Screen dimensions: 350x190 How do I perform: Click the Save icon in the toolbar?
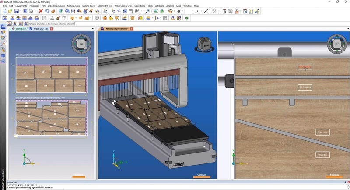pyautogui.click(x=16, y=11)
